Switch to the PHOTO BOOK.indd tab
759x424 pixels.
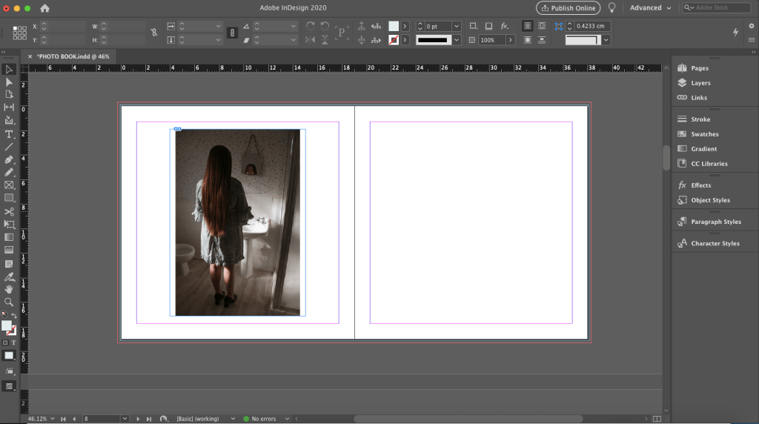point(73,56)
